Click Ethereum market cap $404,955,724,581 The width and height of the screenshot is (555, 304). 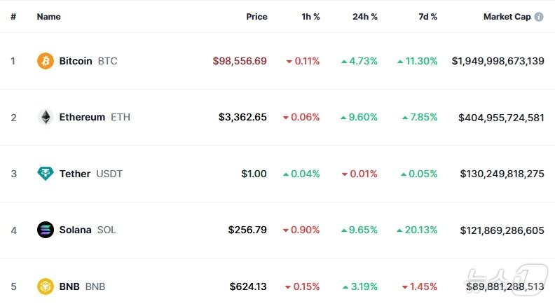point(501,117)
